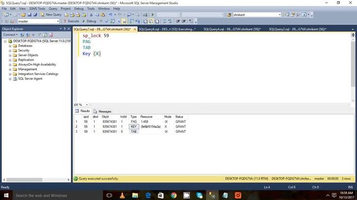Open the Help menu
The image size is (357, 200).
pyautogui.click(x=117, y=9)
